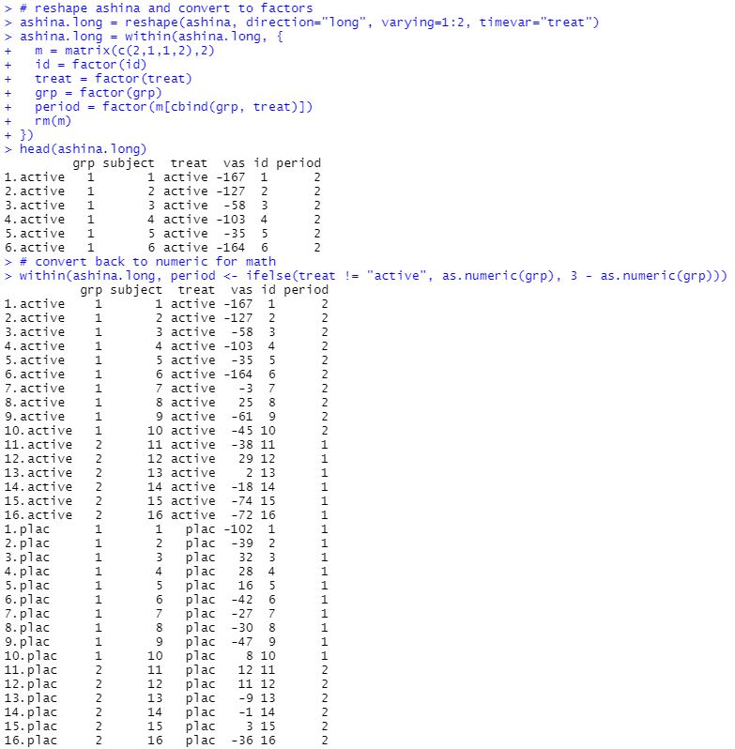Click the vas value -36 in row 16.plac

(x=245, y=740)
